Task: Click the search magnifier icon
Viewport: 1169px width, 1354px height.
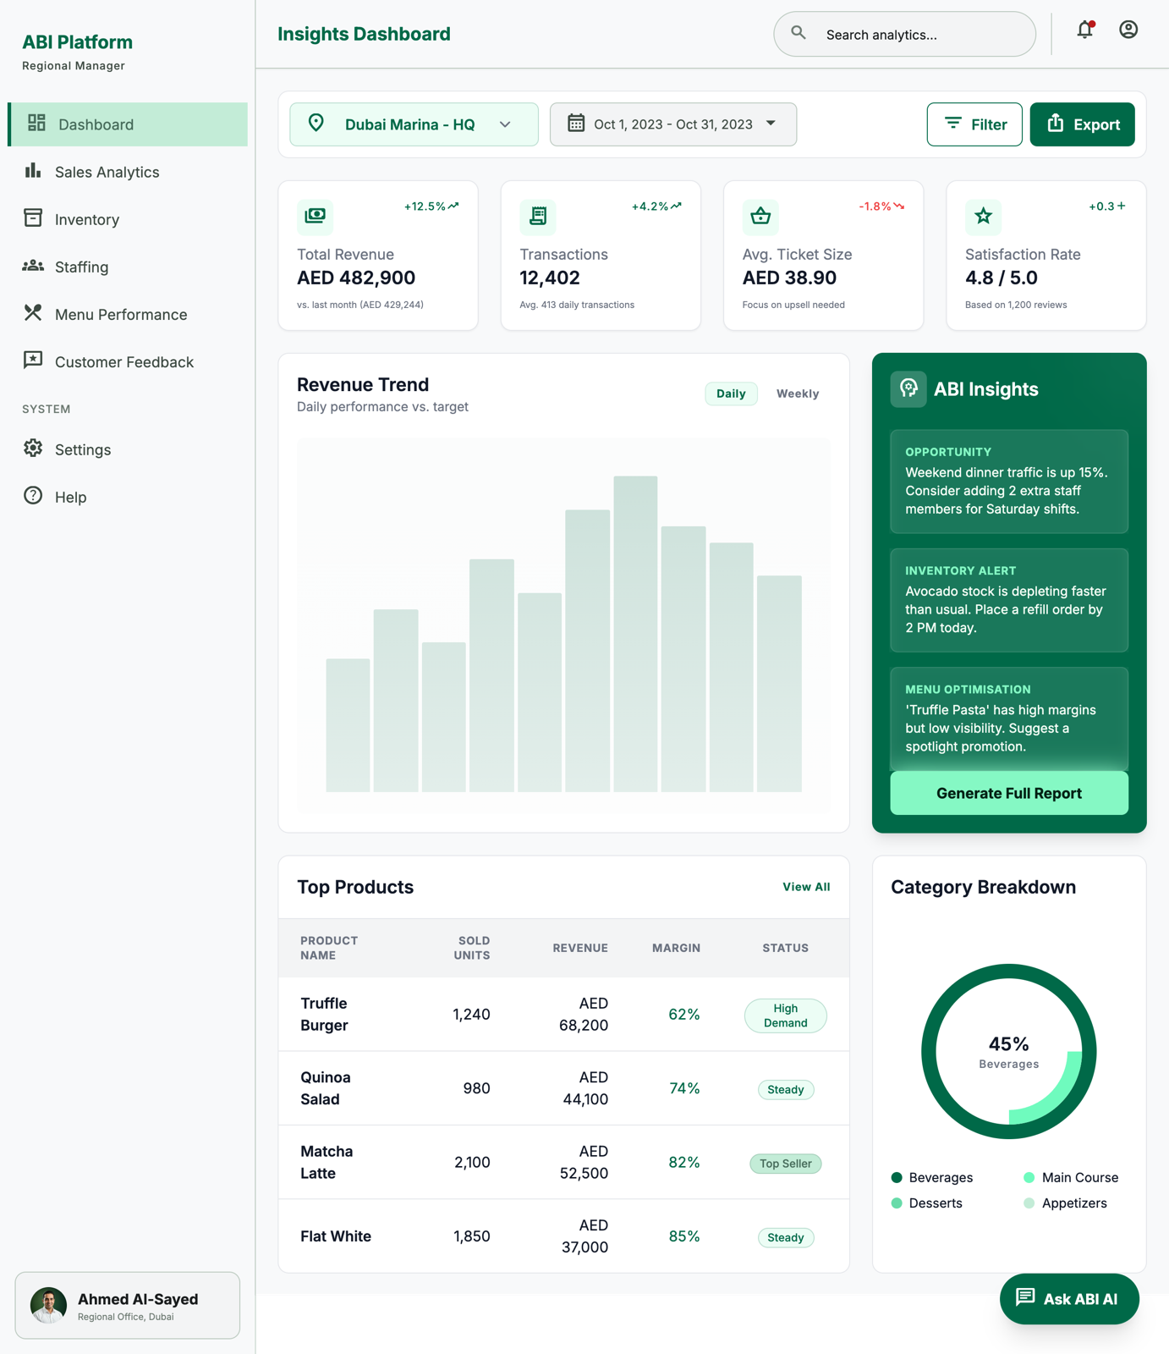Action: point(799,33)
